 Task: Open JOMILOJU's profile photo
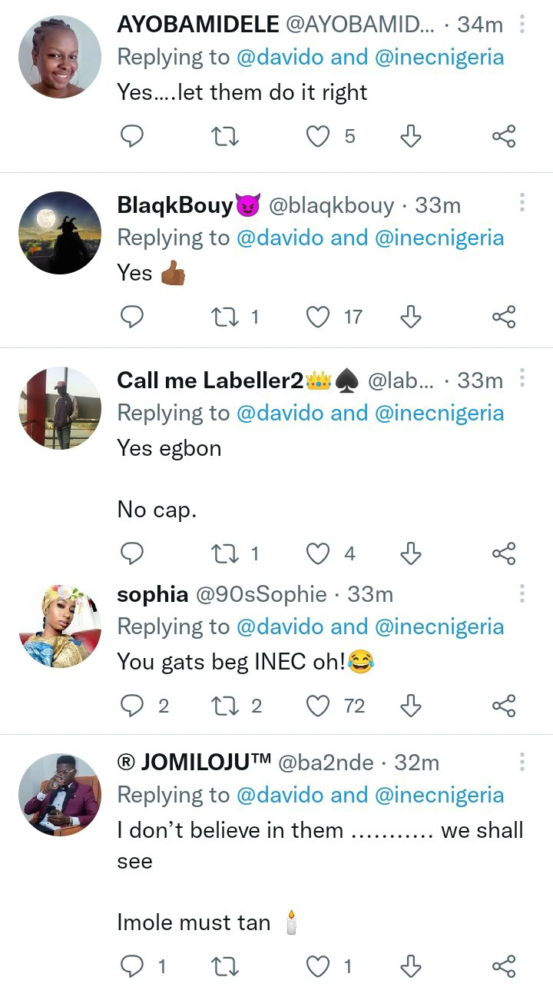coord(60,794)
